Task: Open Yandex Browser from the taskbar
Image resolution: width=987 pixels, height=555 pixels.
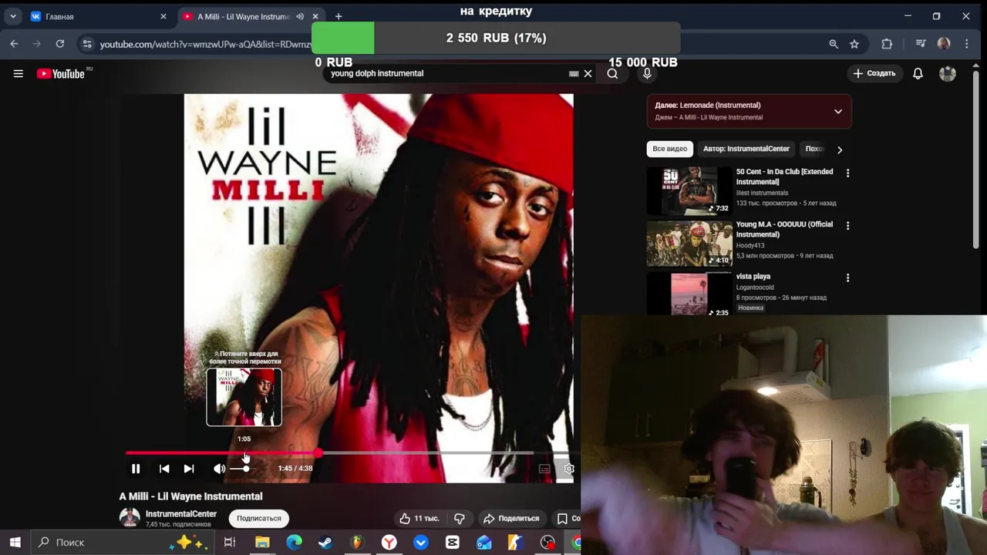Action: [389, 543]
